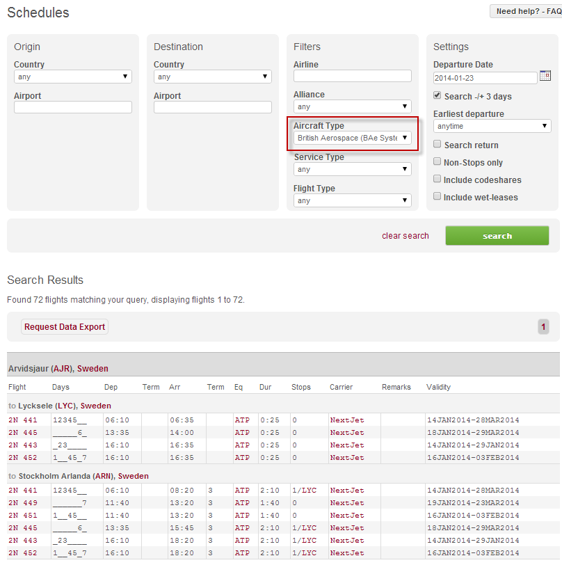Enable the Non-Stops only checkbox
The height and width of the screenshot is (565, 562).
(x=437, y=161)
